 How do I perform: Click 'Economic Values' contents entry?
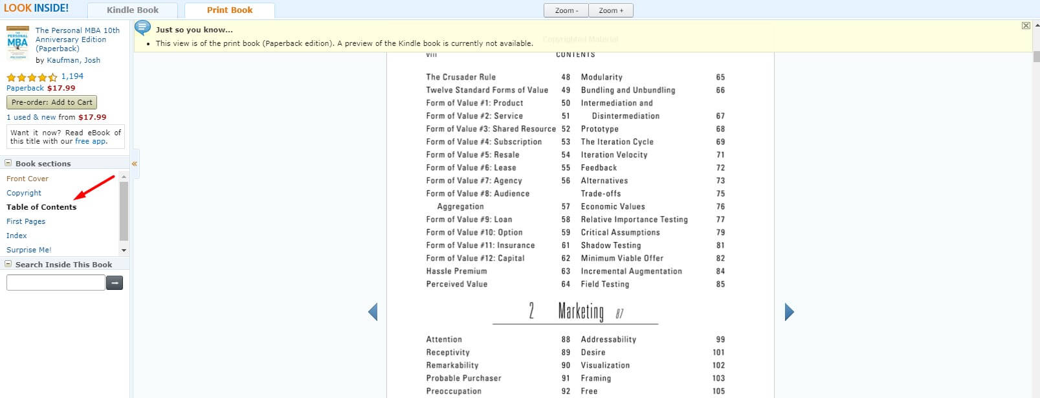coord(613,206)
